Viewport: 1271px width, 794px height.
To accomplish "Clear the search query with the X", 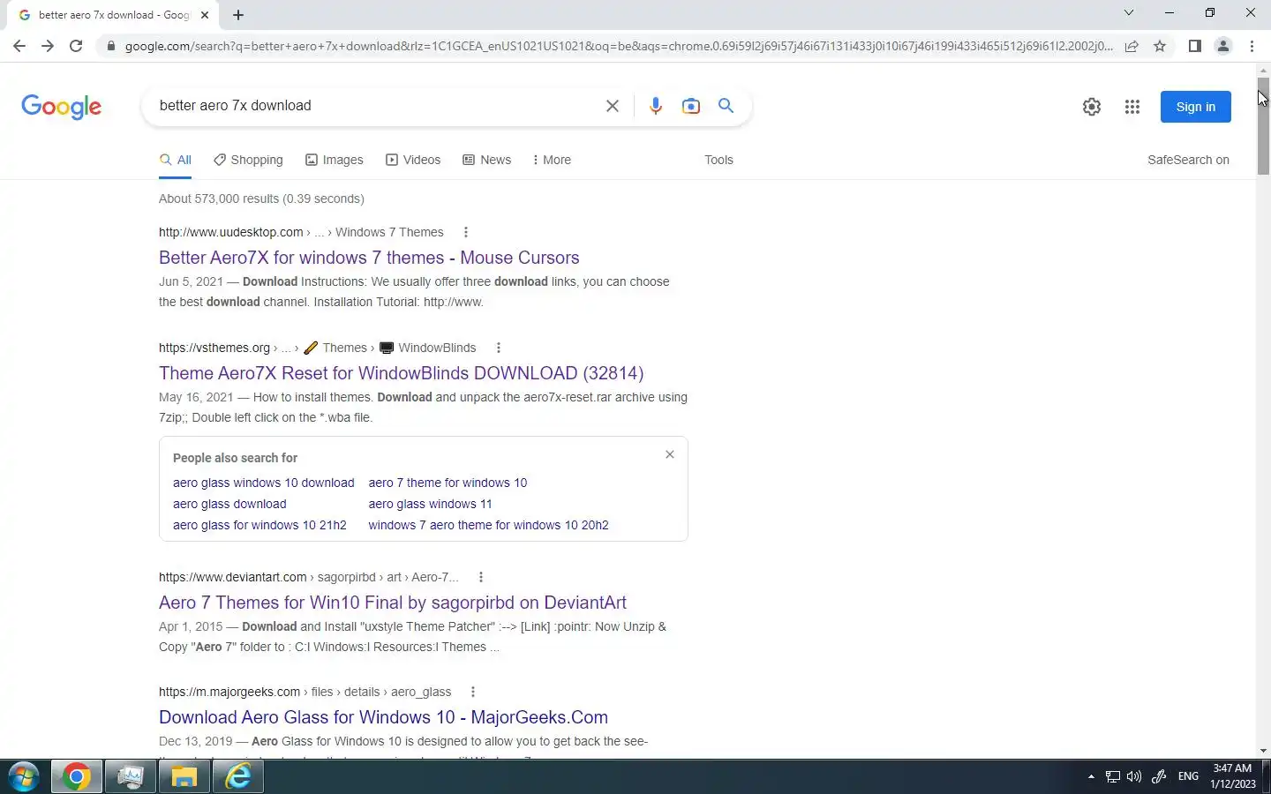I will [x=612, y=106].
